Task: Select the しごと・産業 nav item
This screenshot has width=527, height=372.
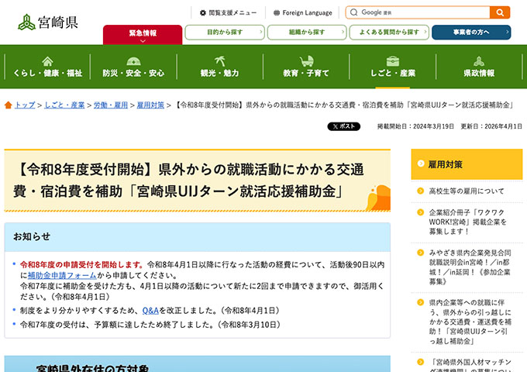Action: (x=393, y=67)
